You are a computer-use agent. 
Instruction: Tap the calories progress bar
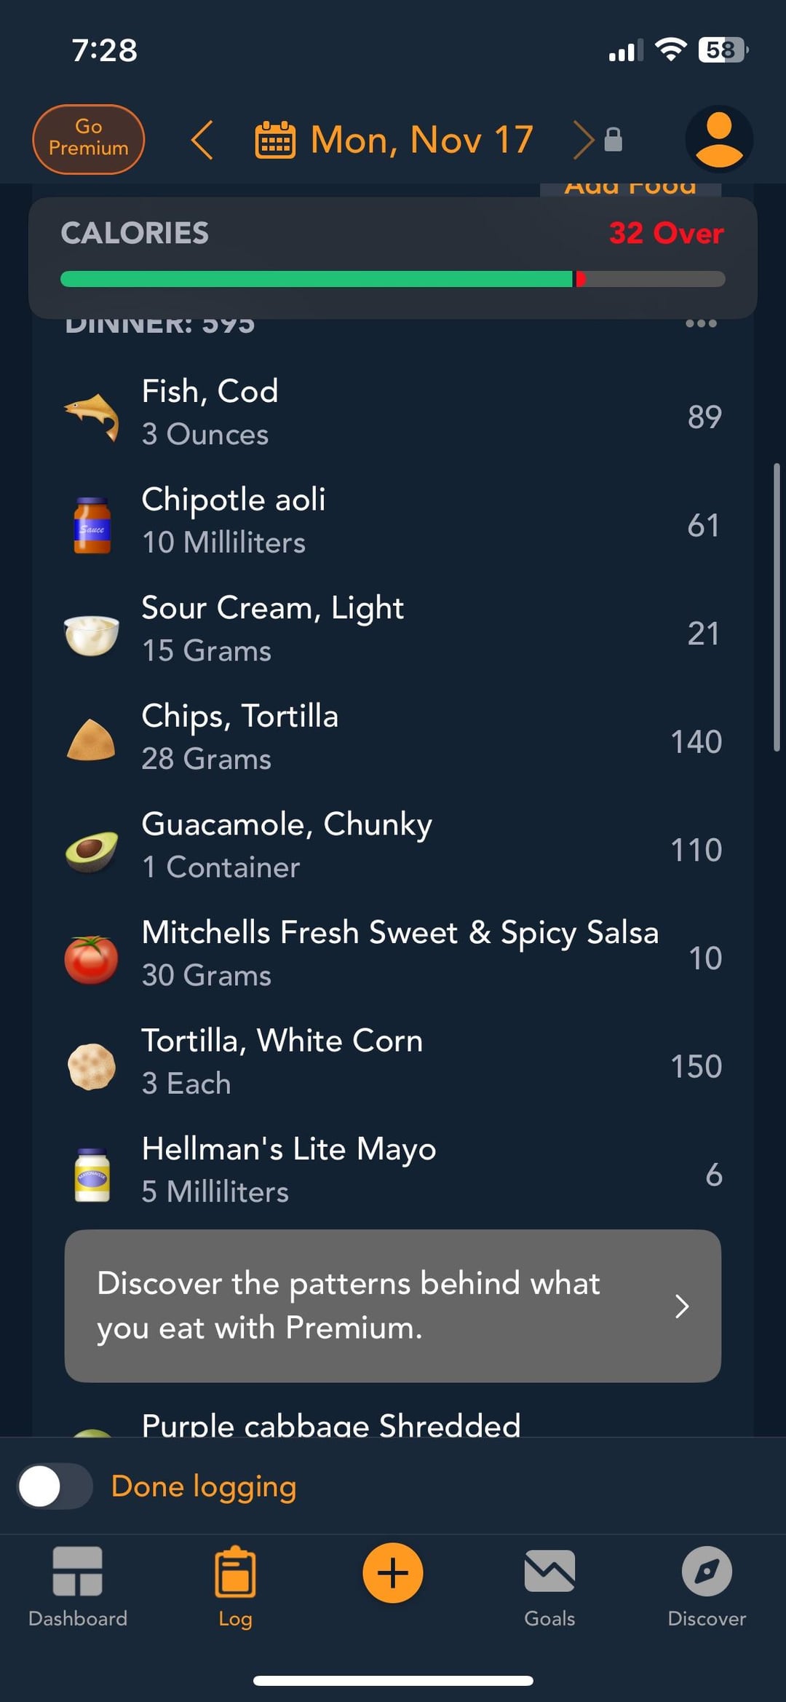pyautogui.click(x=392, y=279)
